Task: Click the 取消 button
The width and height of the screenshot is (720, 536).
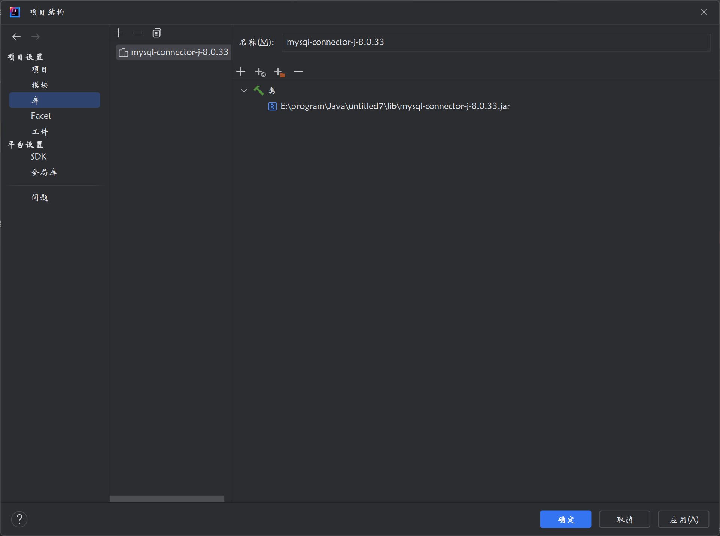Action: pos(625,519)
